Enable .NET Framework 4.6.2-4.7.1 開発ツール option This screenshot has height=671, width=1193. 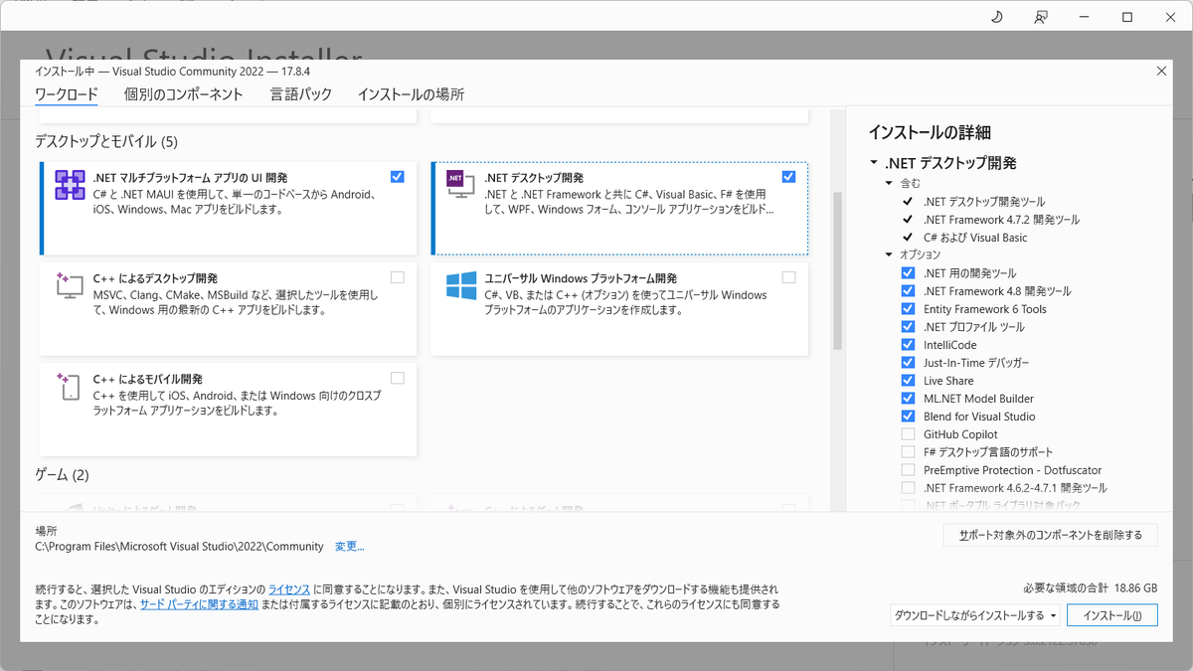(908, 488)
